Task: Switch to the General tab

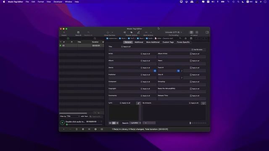Action: point(128,42)
